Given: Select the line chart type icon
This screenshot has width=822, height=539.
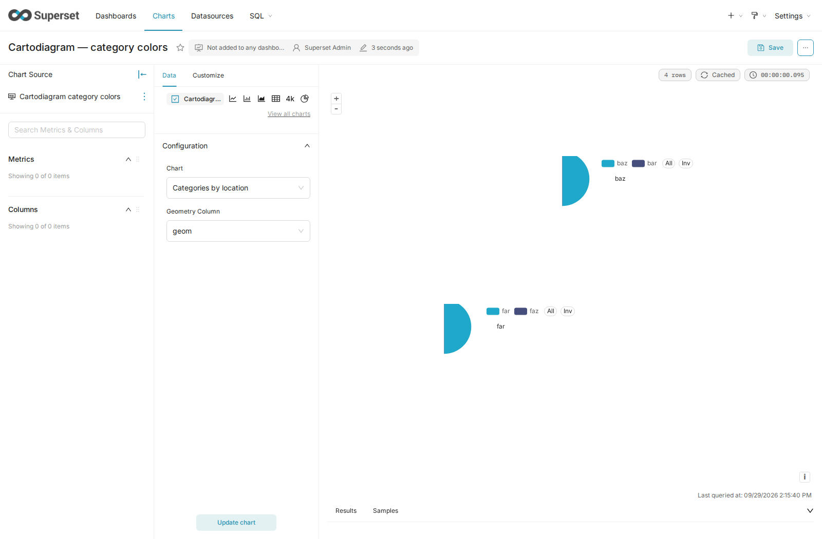Looking at the screenshot, I should click(233, 99).
